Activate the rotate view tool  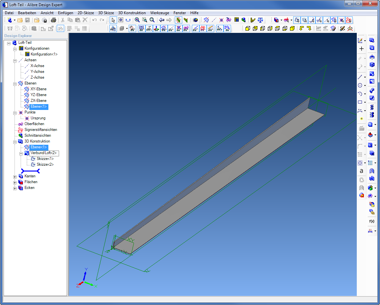point(128,20)
